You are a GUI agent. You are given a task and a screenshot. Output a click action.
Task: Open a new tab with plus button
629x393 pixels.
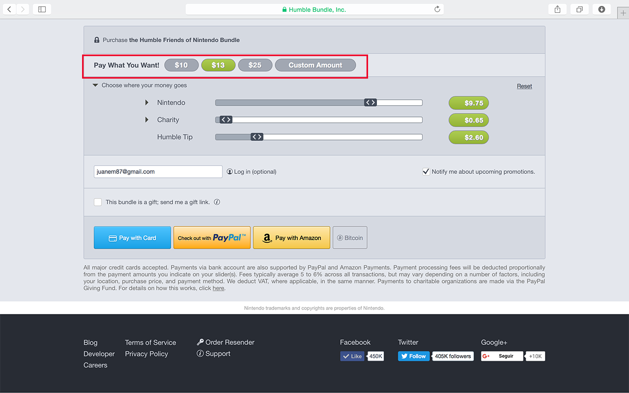click(623, 13)
